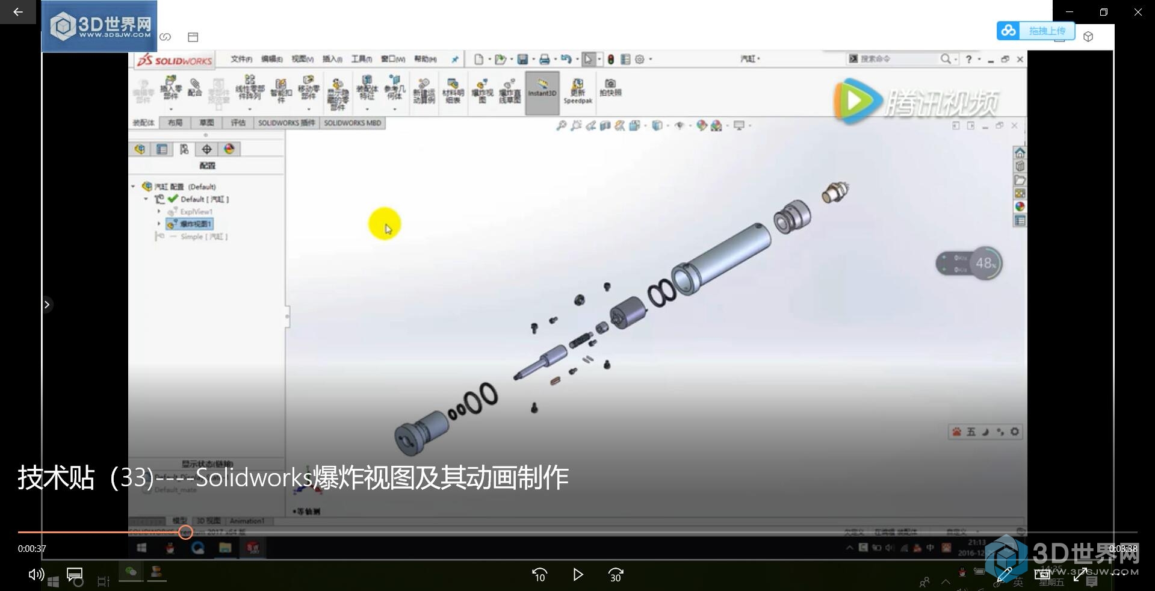The height and width of the screenshot is (591, 1155).
Task: Switch to SOLIDWORKS MBD tab
Action: [x=353, y=123]
